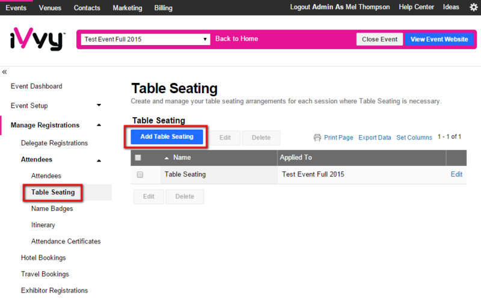Open Set Columns link
The height and width of the screenshot is (301, 481).
coord(414,138)
